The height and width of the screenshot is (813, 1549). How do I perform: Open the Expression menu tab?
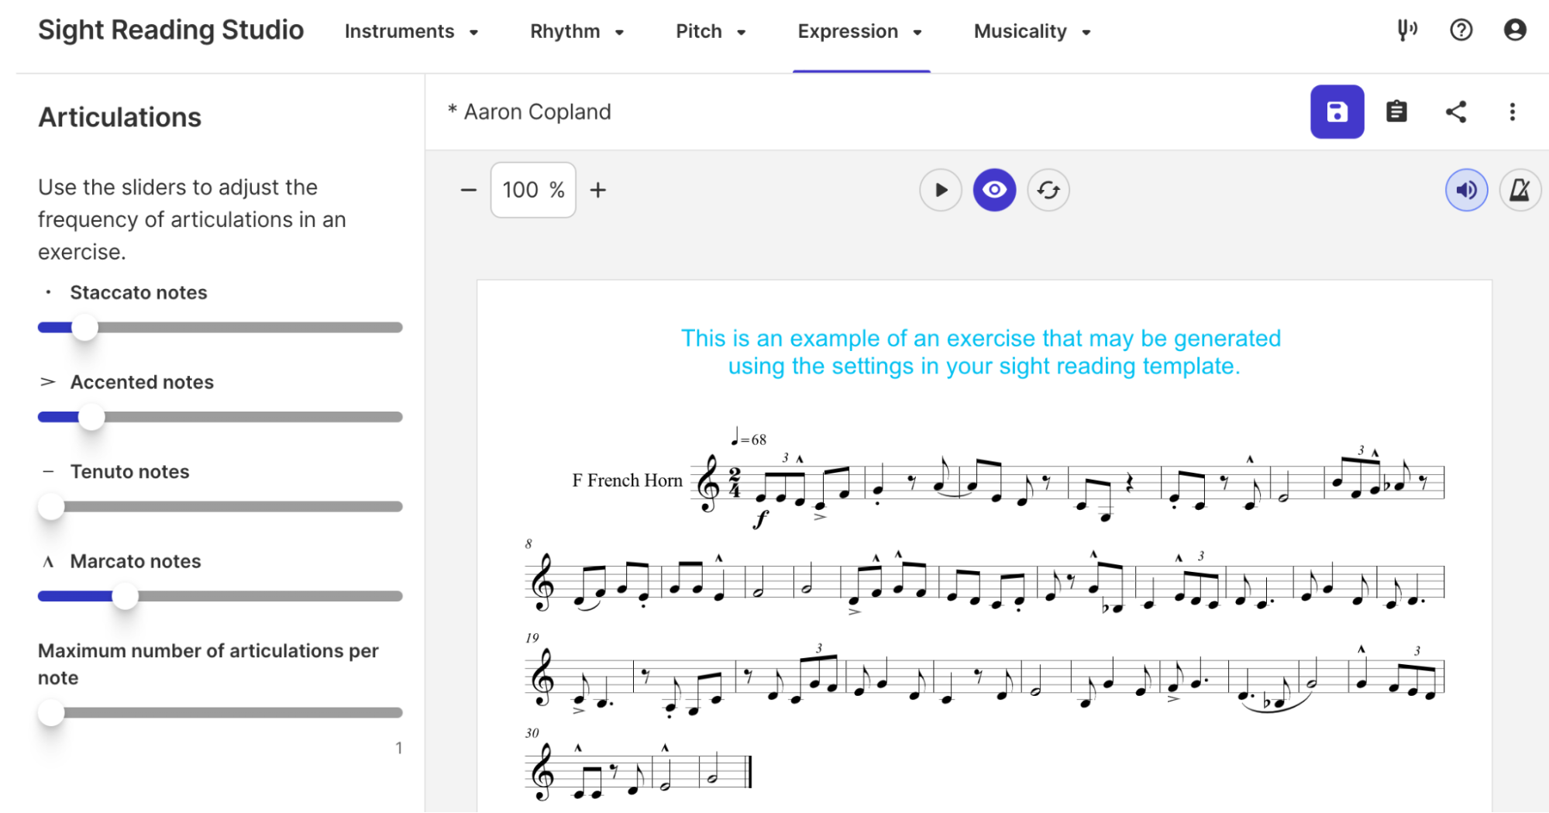[x=860, y=32]
